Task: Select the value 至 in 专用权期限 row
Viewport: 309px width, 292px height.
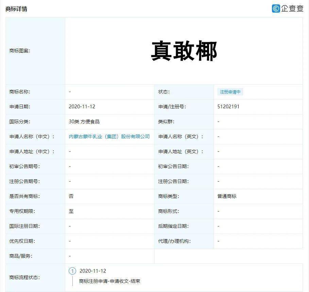Action: coord(71,211)
